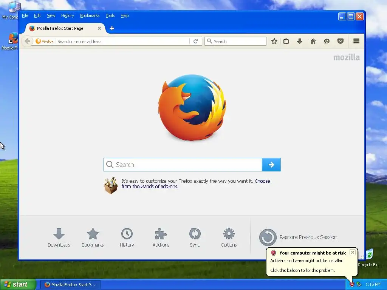Open 'Choose from thousands of add-ons' link
The image size is (387, 290).
(196, 184)
